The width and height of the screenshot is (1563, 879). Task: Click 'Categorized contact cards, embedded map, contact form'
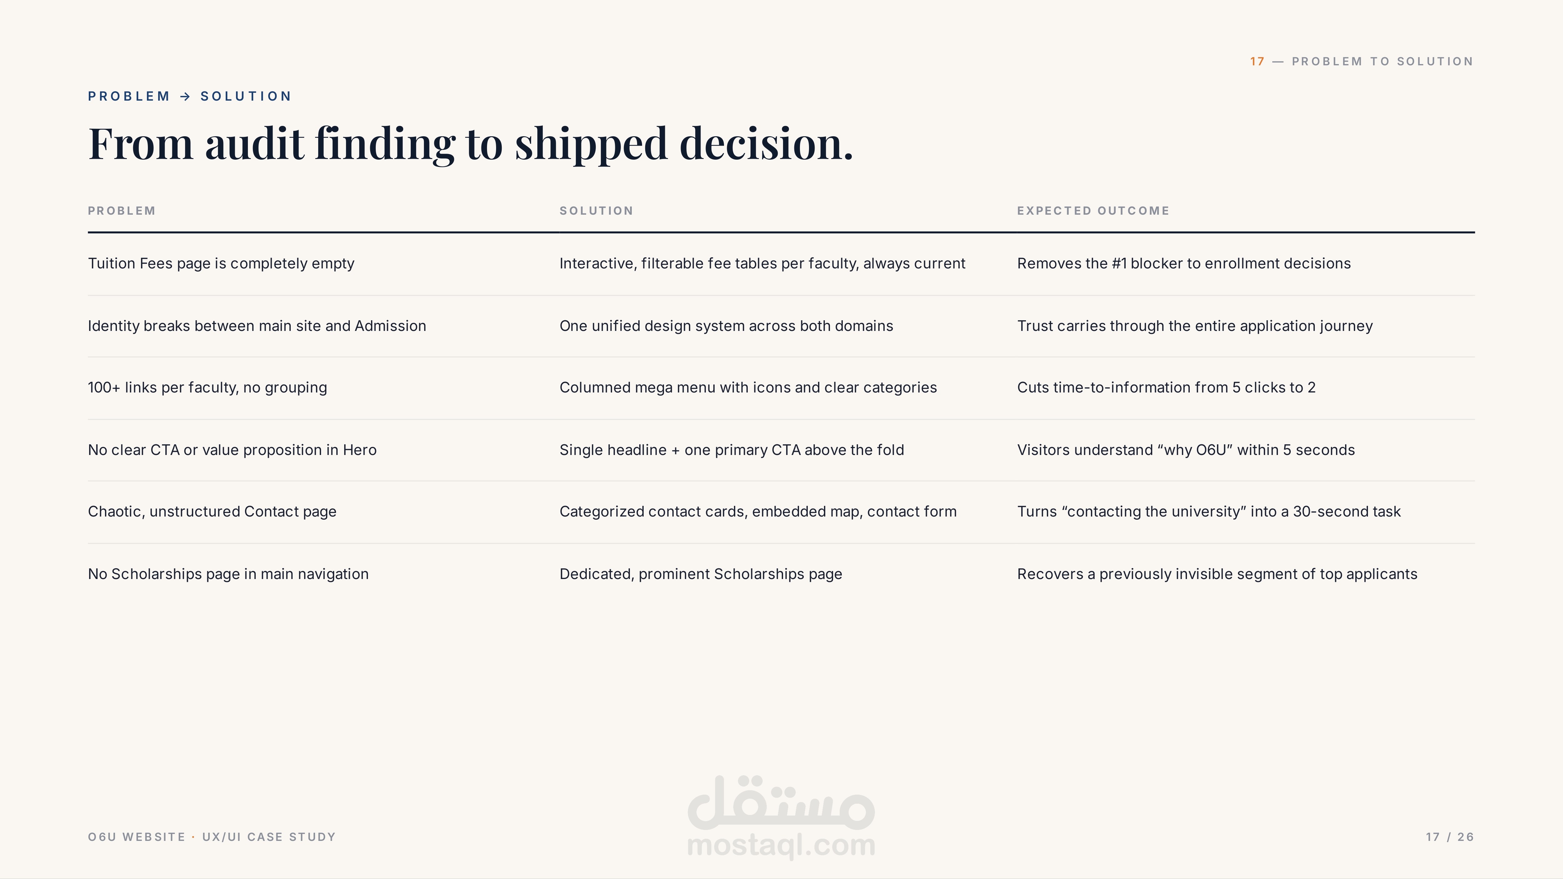point(758,512)
